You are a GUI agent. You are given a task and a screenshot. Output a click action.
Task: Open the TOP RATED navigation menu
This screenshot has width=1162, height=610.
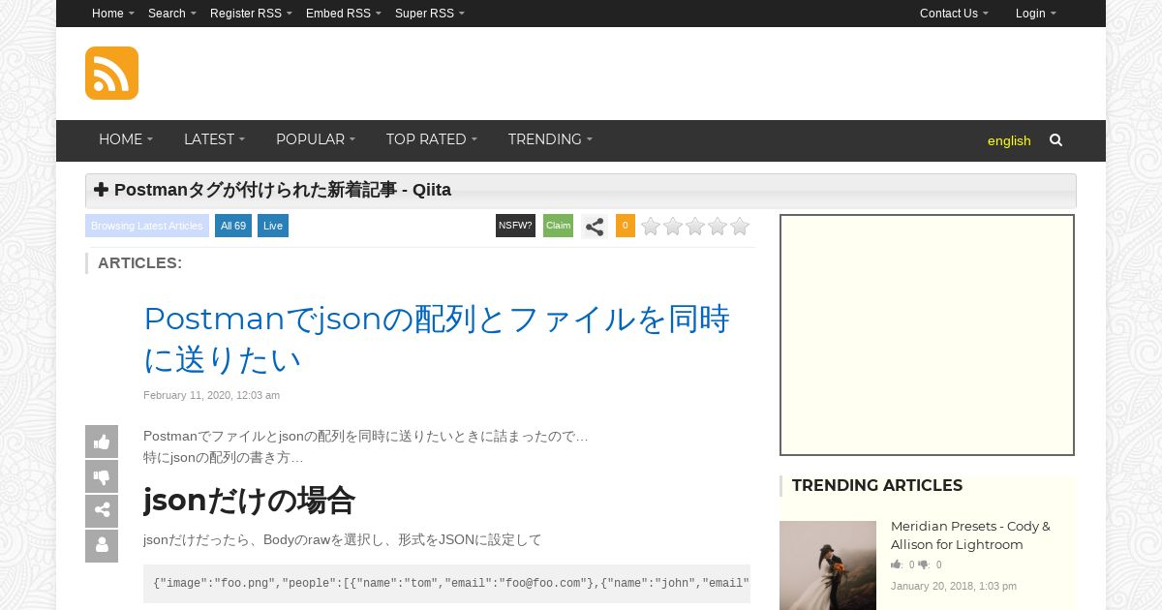[431, 140]
